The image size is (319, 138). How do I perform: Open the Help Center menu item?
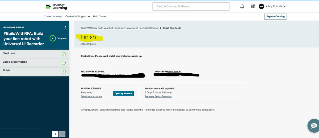[x=100, y=17]
